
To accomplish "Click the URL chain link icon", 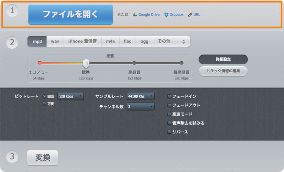I will (x=190, y=15).
